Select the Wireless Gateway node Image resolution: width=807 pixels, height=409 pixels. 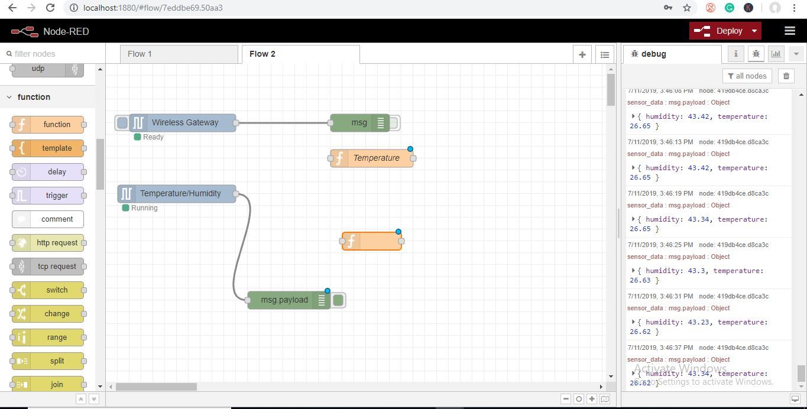(x=183, y=123)
